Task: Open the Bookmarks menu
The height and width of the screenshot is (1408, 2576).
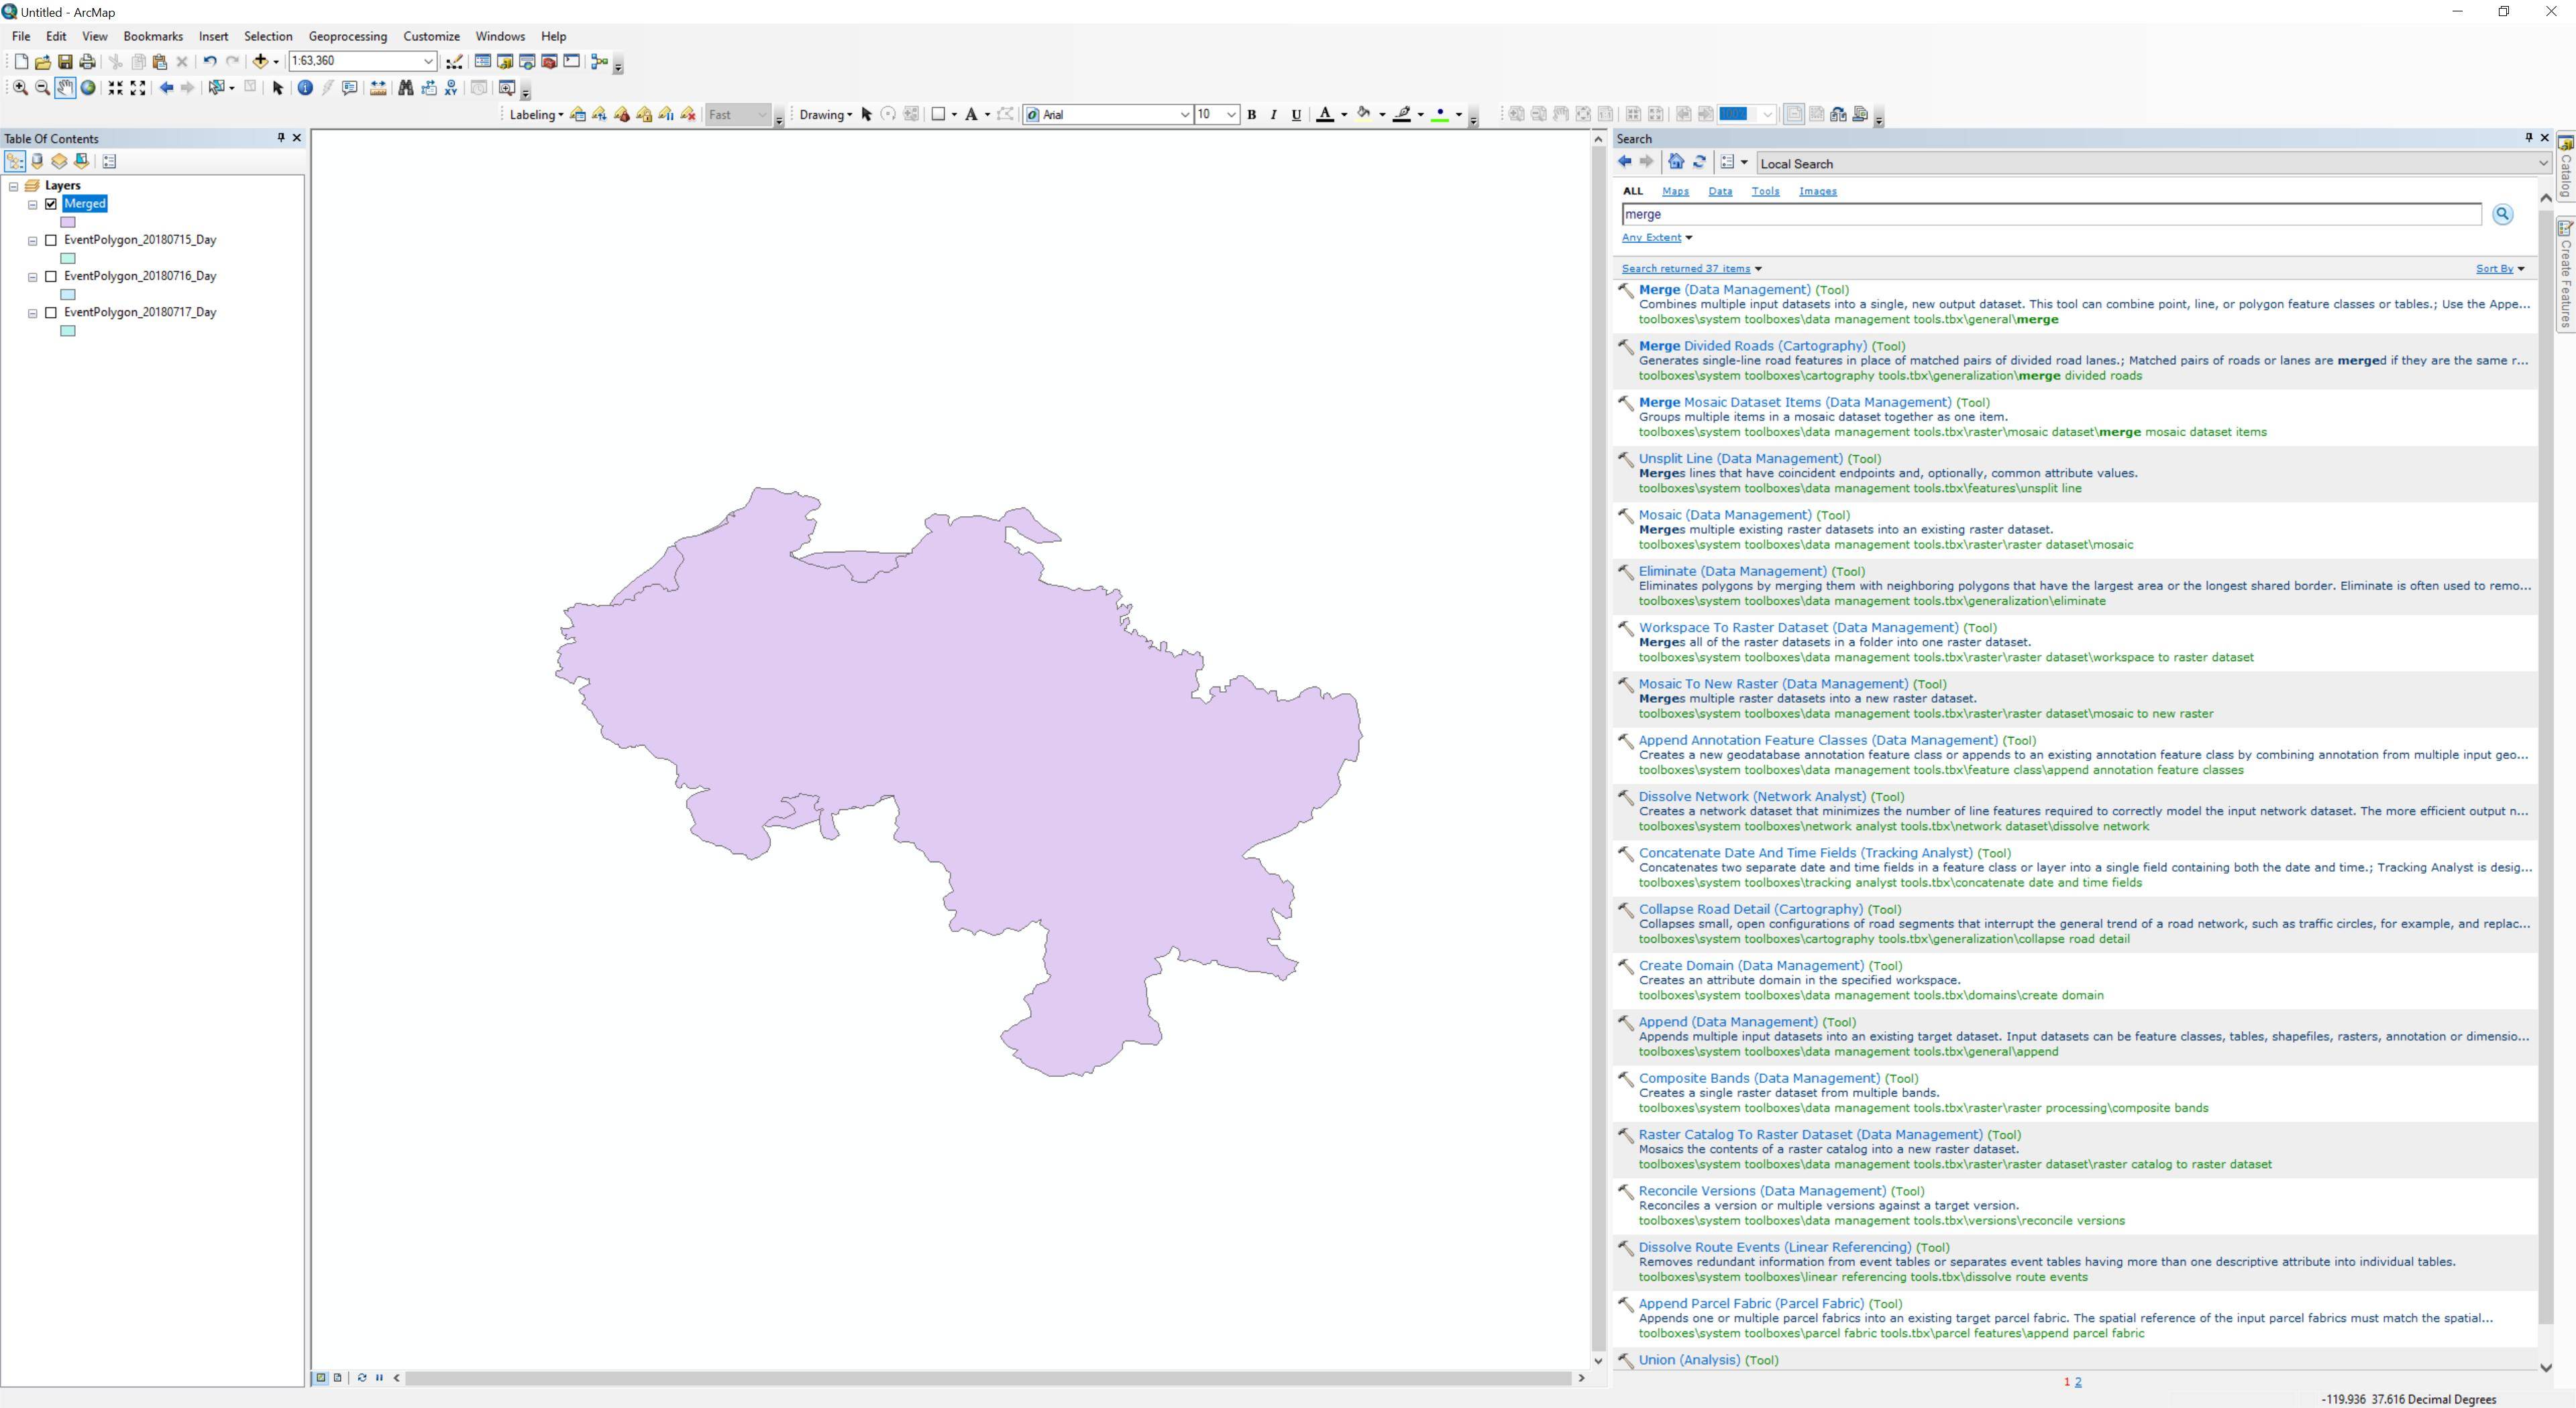Action: pyautogui.click(x=153, y=36)
